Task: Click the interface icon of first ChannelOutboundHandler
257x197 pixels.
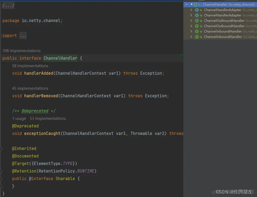Action: 197,21
